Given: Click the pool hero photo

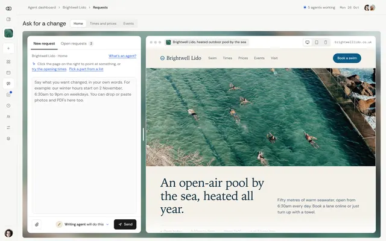Looking at the screenshot, I should (261, 117).
